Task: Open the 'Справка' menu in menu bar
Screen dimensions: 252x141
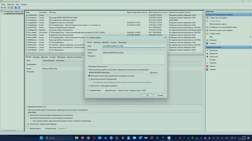Action: tap(24, 4)
